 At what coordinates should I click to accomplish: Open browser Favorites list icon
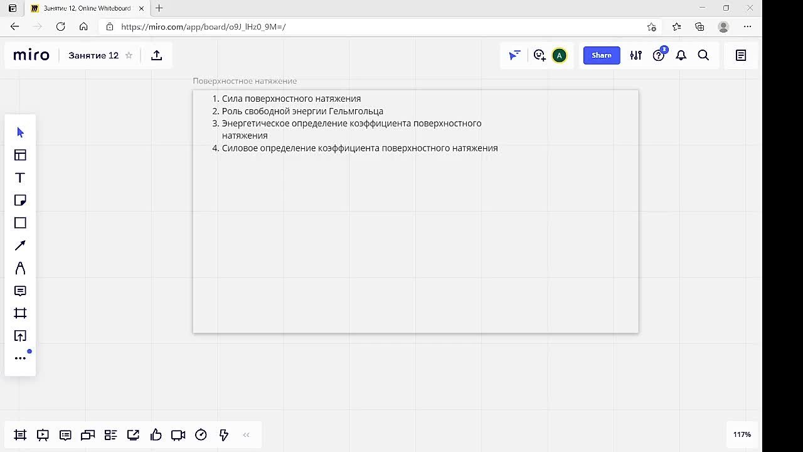pyautogui.click(x=676, y=27)
